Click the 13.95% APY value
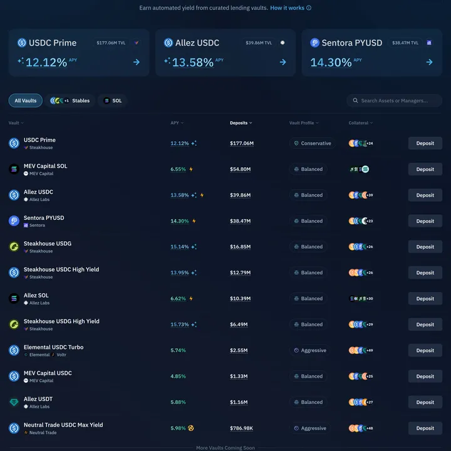The width and height of the screenshot is (451, 451). 180,272
